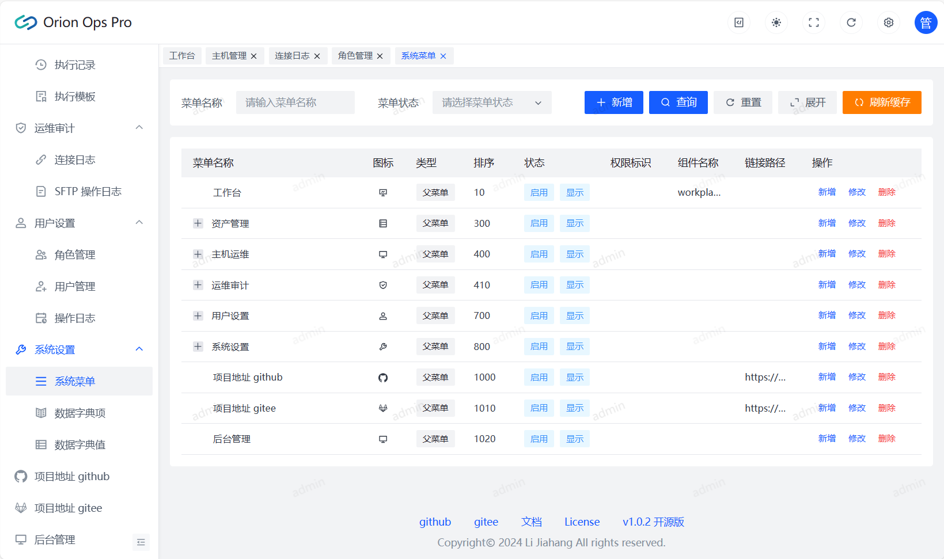Toggle 启用 status for 资产管理 row
This screenshot has height=559, width=944.
tap(539, 223)
